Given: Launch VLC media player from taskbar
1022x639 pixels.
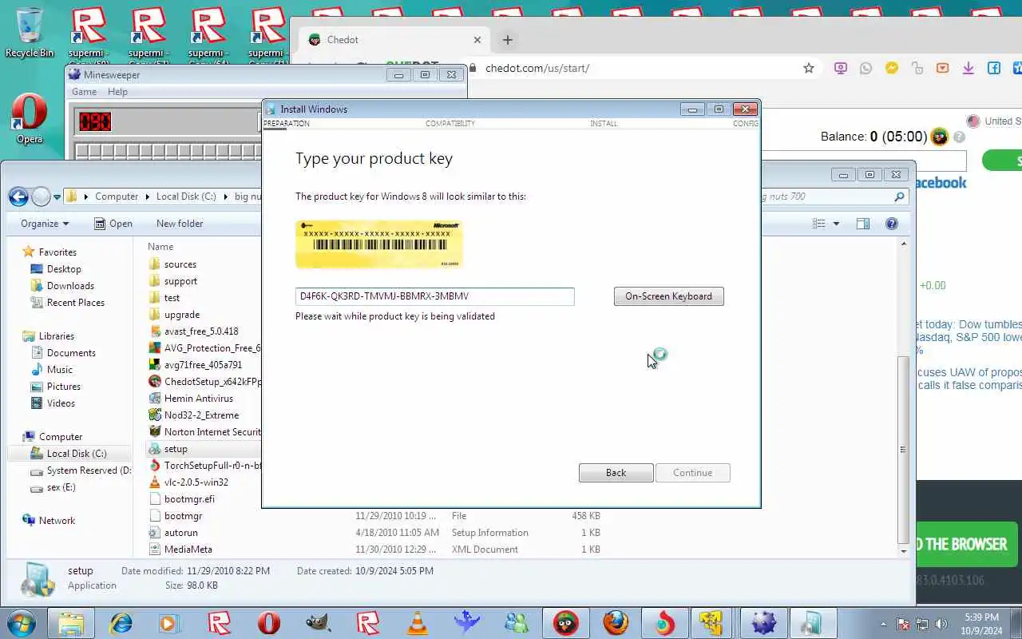Looking at the screenshot, I should (418, 622).
